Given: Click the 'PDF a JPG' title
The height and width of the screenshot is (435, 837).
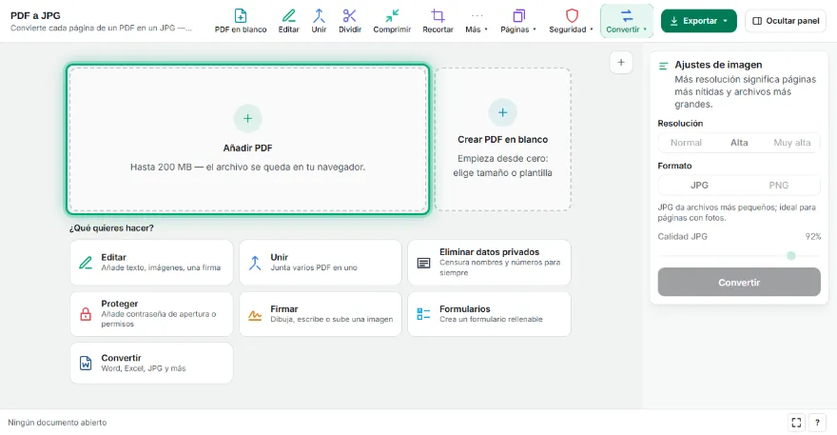Looking at the screenshot, I should 35,15.
